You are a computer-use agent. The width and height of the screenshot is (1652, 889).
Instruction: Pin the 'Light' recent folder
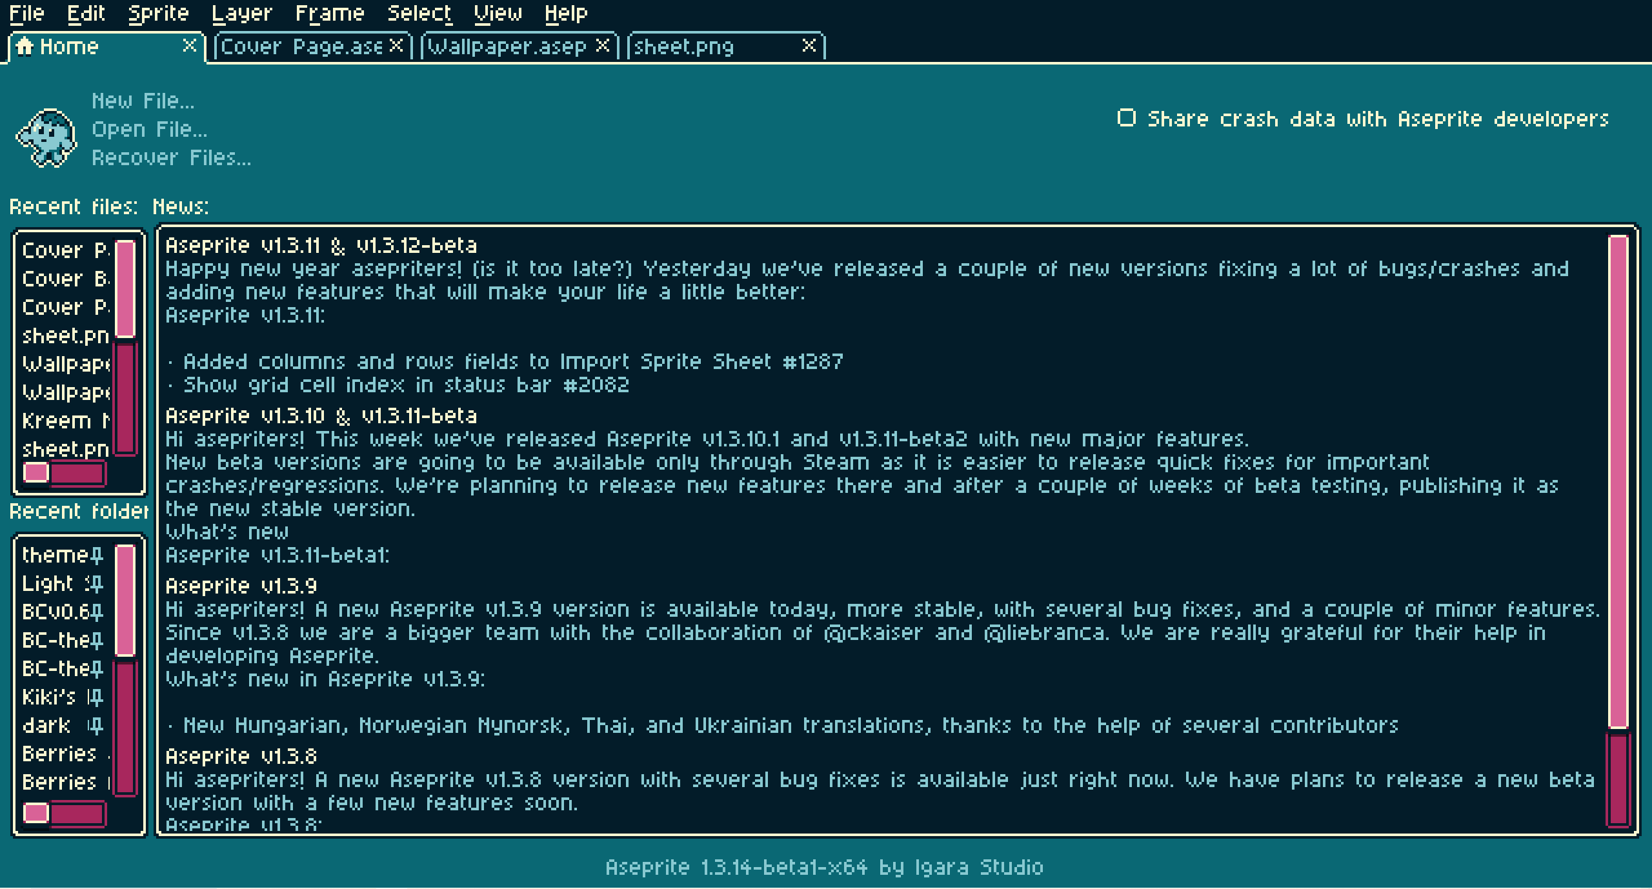[x=96, y=584]
